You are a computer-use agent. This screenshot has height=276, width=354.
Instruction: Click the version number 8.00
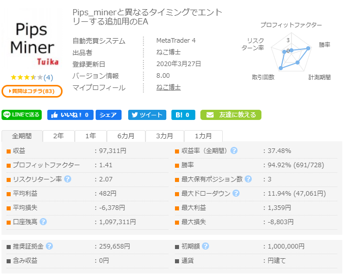pyautogui.click(x=163, y=76)
